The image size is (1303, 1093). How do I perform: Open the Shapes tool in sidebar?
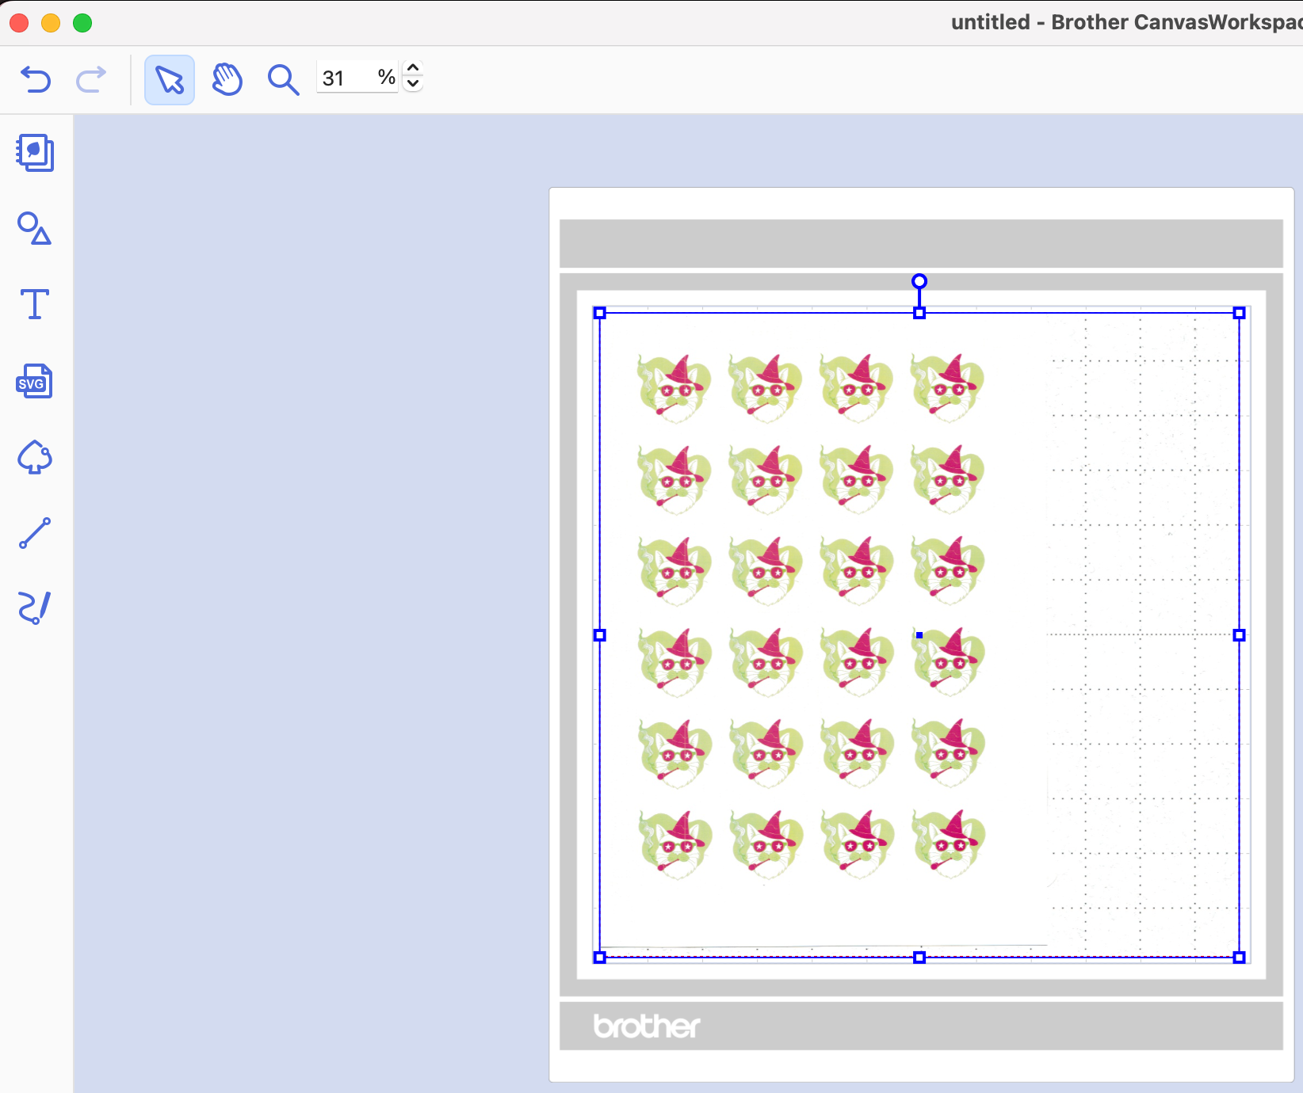pos(35,228)
